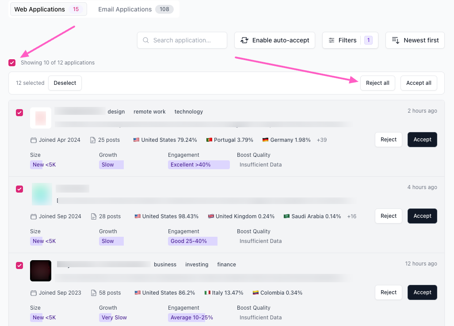Click the document icon beside 25 posts
The image size is (454, 326).
pyautogui.click(x=93, y=140)
